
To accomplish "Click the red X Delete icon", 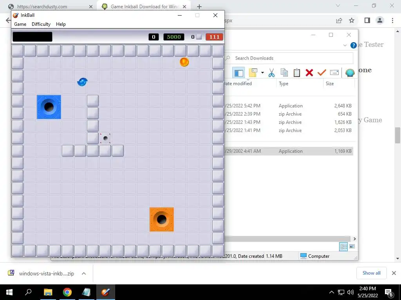I will (309, 73).
